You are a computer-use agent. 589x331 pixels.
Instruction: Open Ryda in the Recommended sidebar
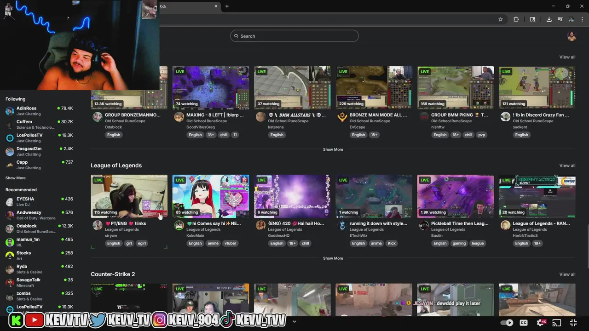click(39, 269)
